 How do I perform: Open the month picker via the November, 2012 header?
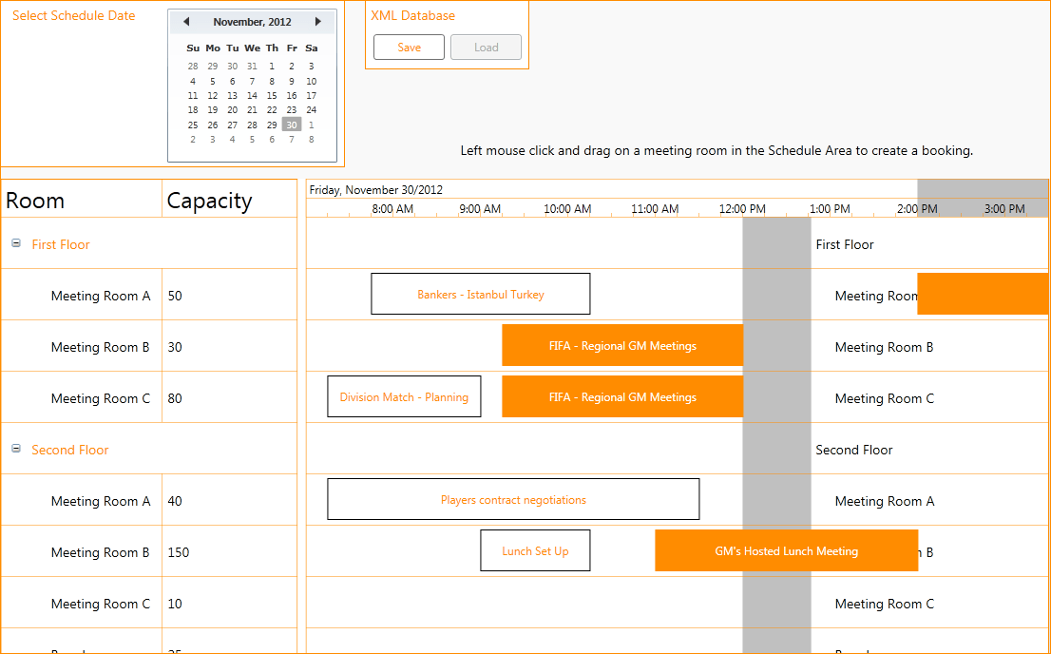coord(252,21)
